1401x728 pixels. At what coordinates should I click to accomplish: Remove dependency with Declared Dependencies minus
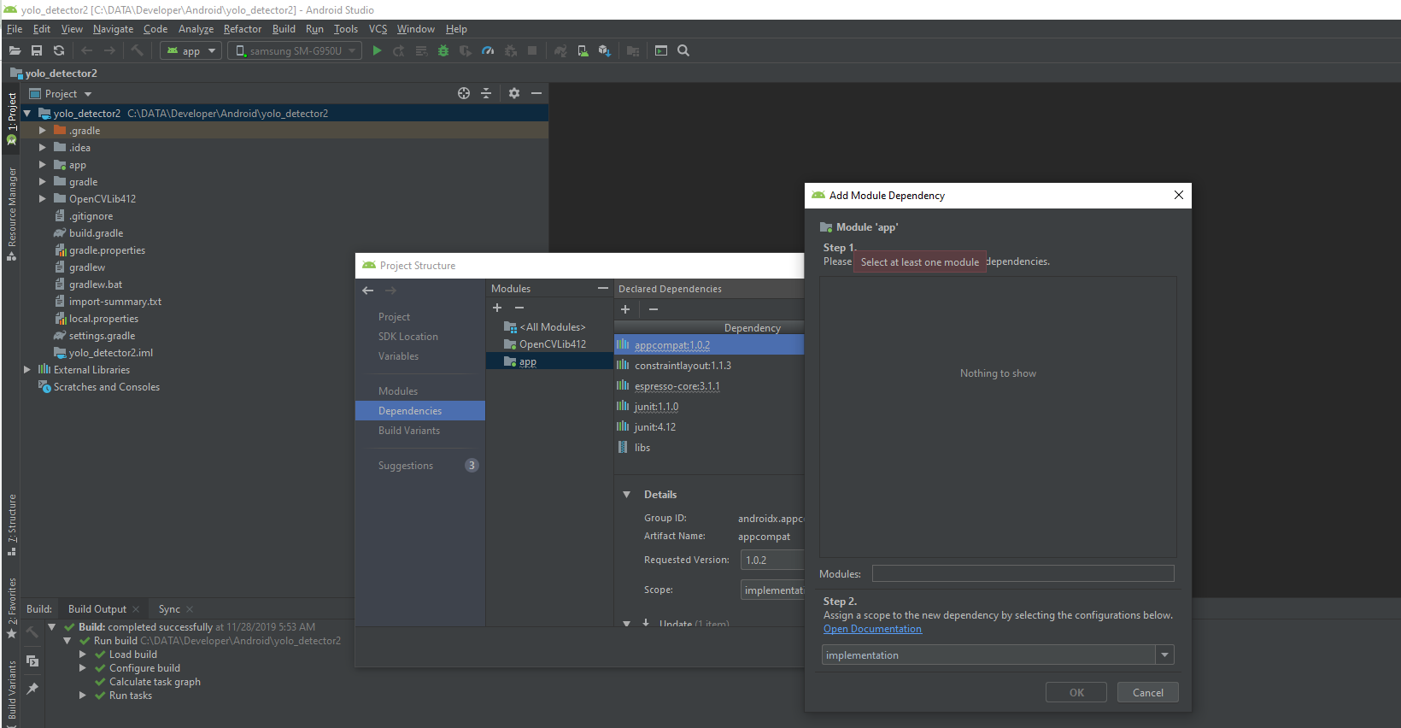(654, 309)
